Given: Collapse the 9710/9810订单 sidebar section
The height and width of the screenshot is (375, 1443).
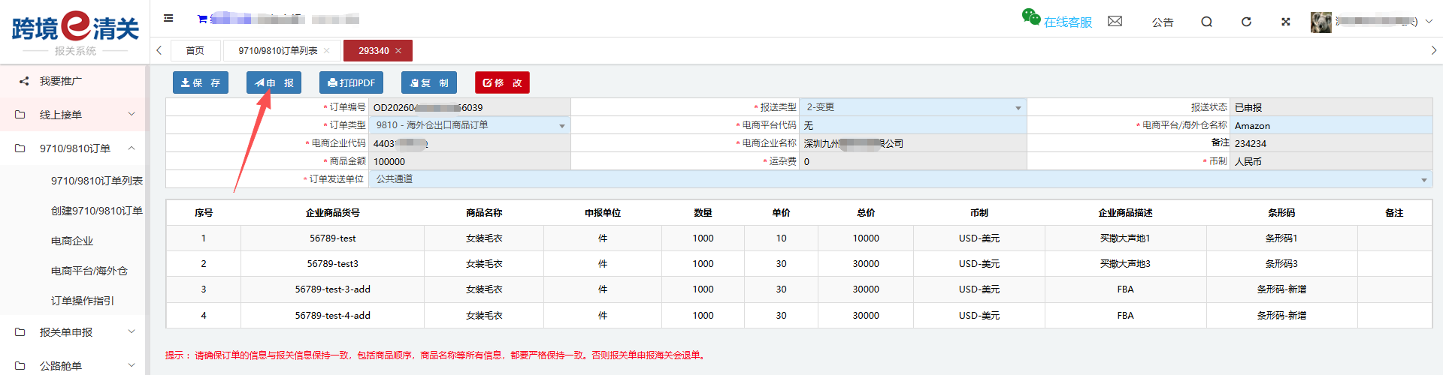Looking at the screenshot, I should coord(74,148).
